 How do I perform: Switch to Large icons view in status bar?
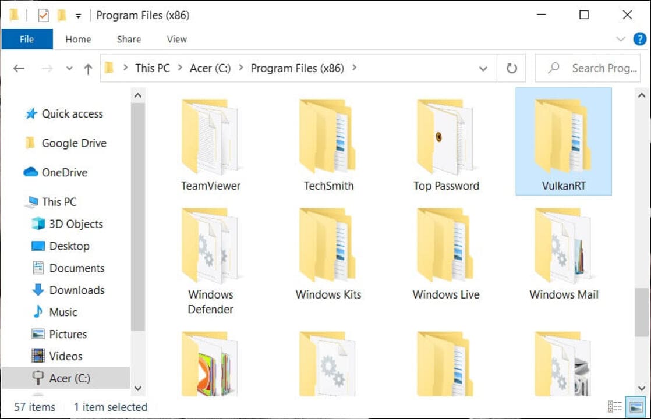point(636,407)
